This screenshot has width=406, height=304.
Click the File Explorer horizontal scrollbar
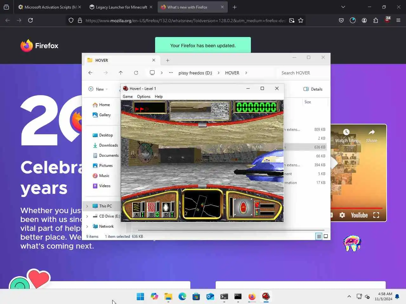(231, 230)
